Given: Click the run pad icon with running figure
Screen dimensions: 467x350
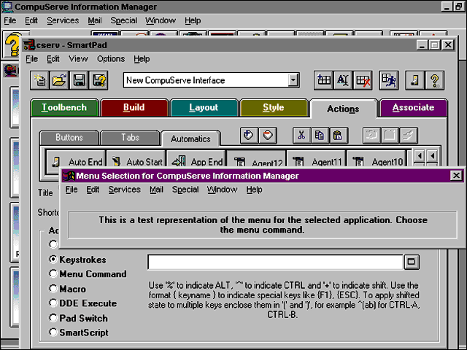Looking at the screenshot, I should click(389, 80).
